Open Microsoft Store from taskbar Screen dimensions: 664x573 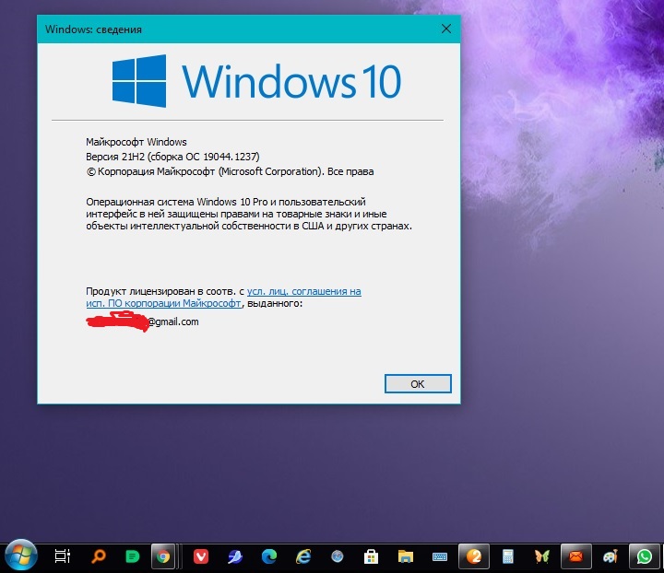tap(371, 556)
